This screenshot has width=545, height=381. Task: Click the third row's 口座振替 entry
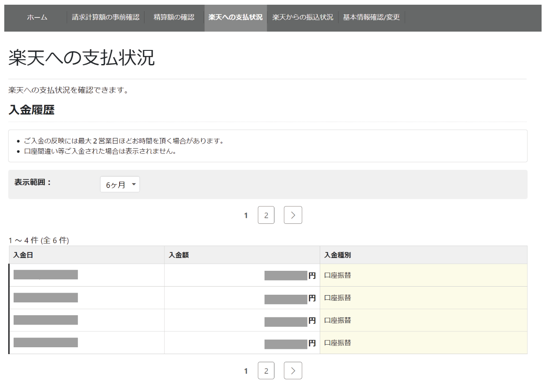[x=338, y=320]
